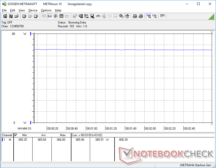Click the Min value 065.25
The height and width of the screenshot is (168, 216).
click(23, 140)
